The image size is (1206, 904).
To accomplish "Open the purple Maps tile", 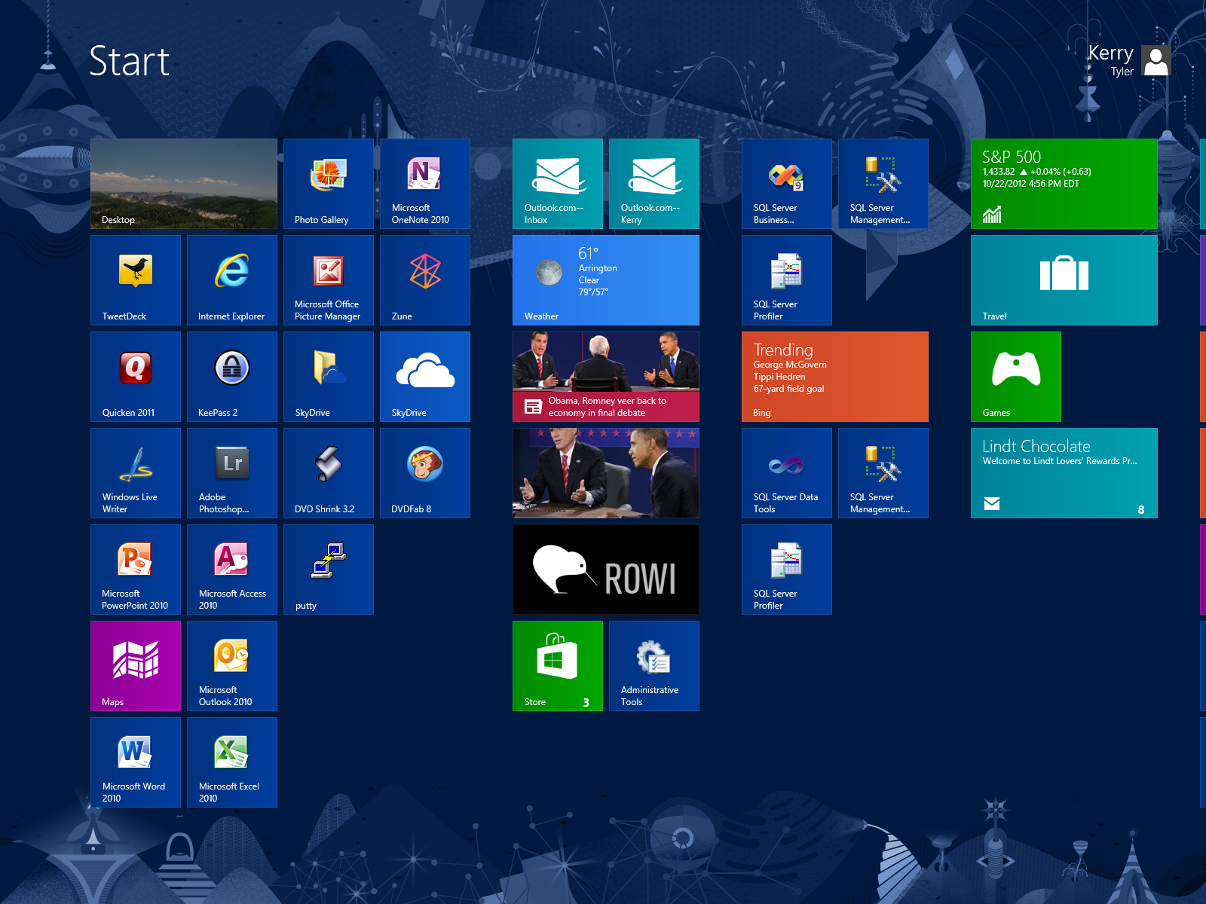I will (136, 665).
